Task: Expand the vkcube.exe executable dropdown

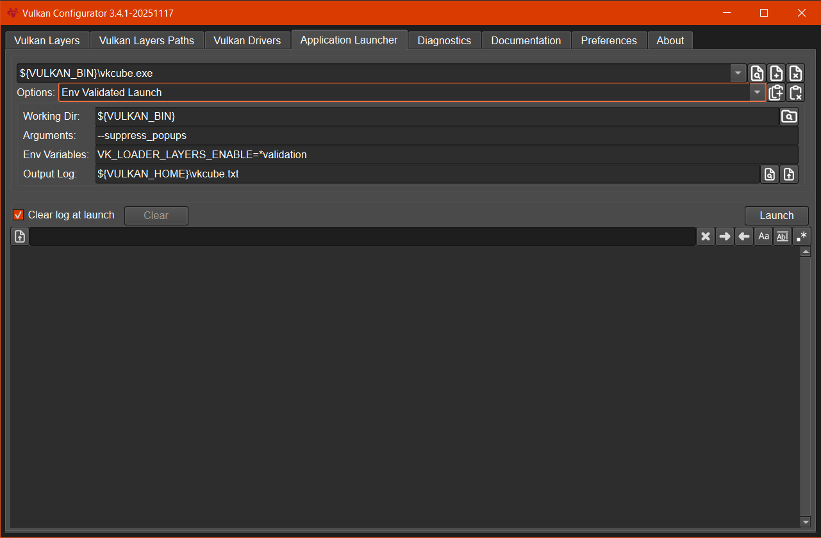Action: coord(738,73)
